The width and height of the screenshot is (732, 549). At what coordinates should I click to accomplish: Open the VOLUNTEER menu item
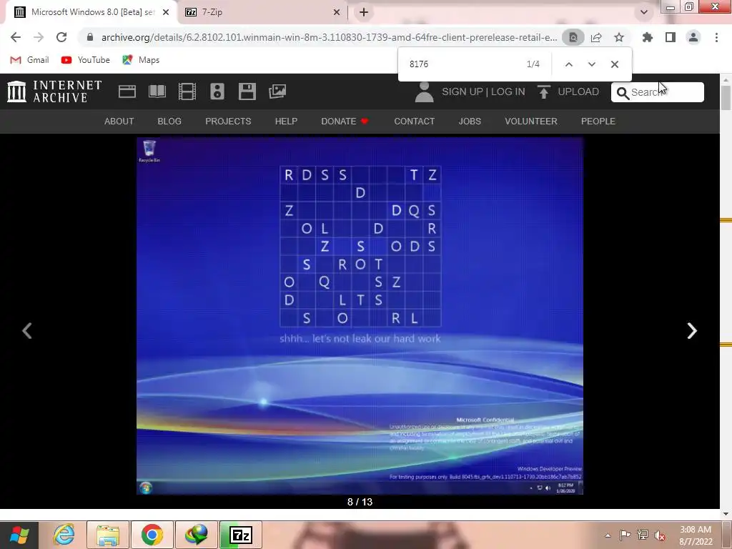click(531, 122)
